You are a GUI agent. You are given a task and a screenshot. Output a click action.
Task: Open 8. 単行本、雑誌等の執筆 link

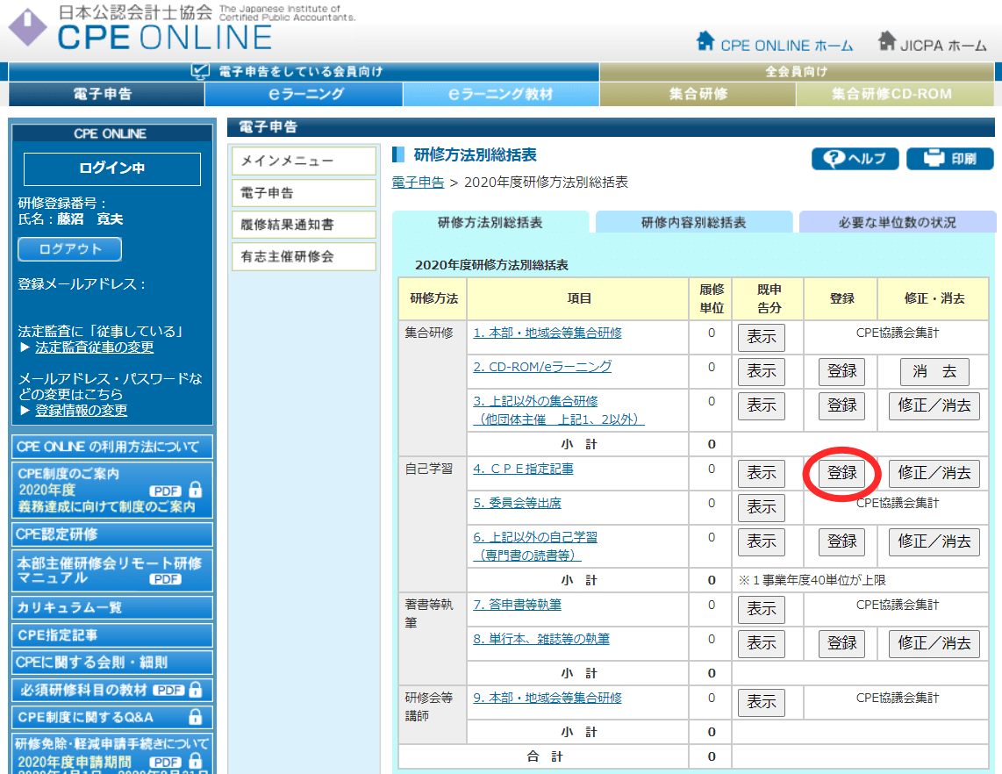point(541,639)
